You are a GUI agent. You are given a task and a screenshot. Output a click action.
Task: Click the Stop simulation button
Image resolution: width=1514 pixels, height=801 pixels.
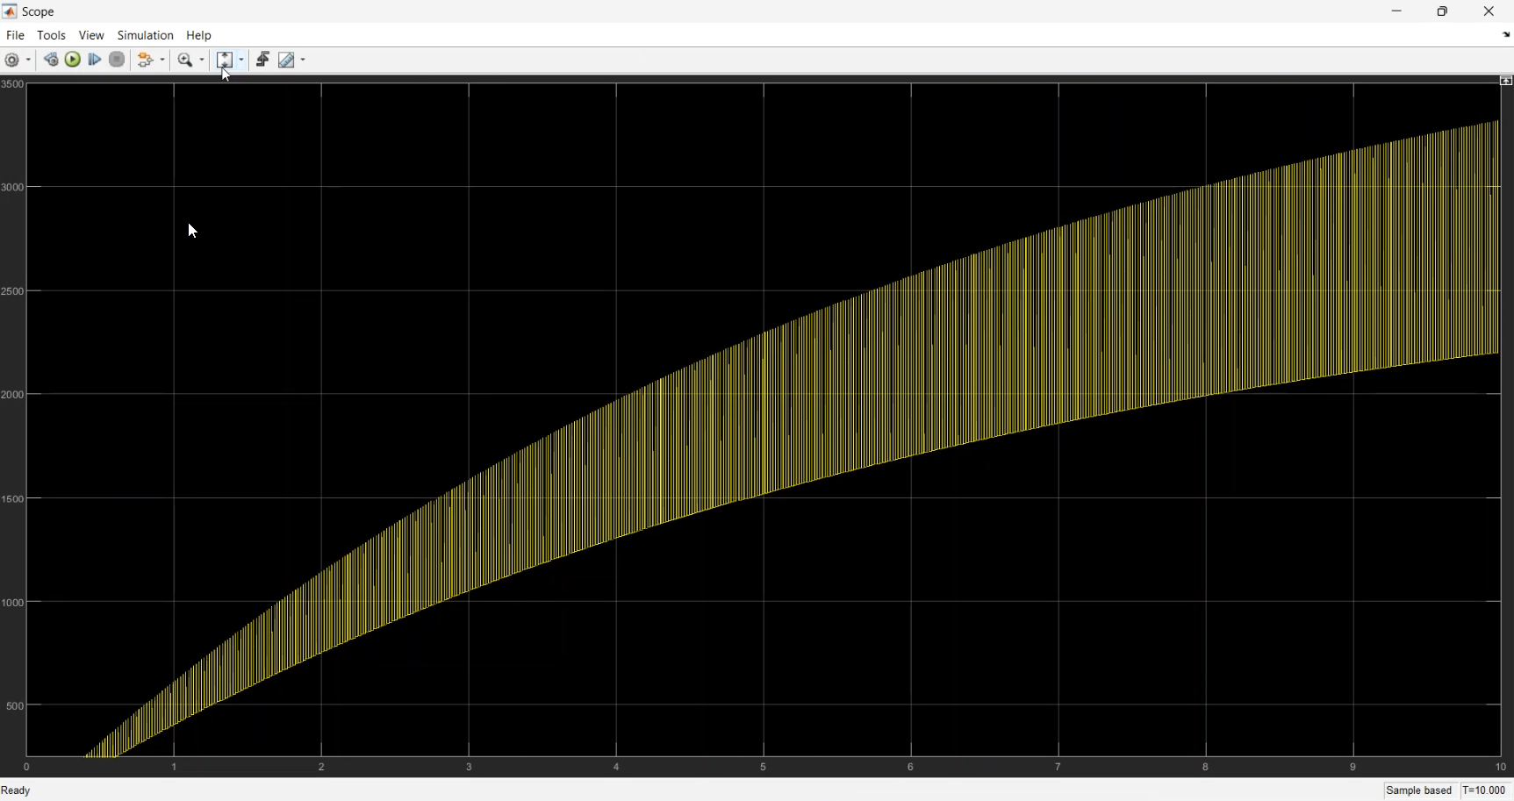tap(117, 60)
